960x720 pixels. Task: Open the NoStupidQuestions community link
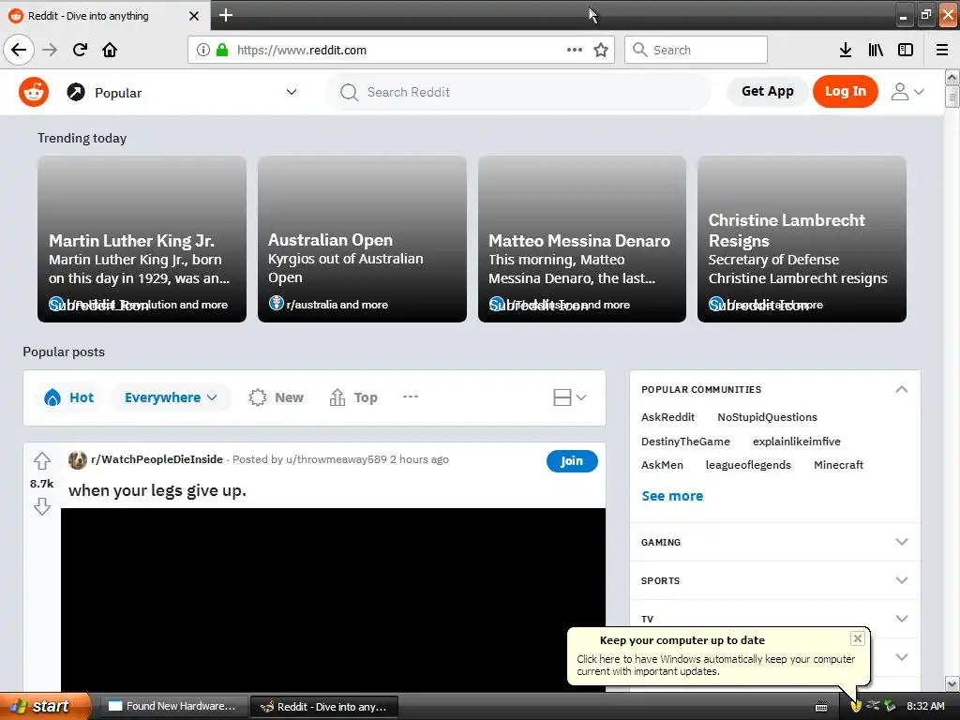[767, 417]
